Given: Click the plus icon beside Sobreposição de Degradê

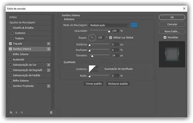Looking at the screenshot, I should (x=49, y=70).
